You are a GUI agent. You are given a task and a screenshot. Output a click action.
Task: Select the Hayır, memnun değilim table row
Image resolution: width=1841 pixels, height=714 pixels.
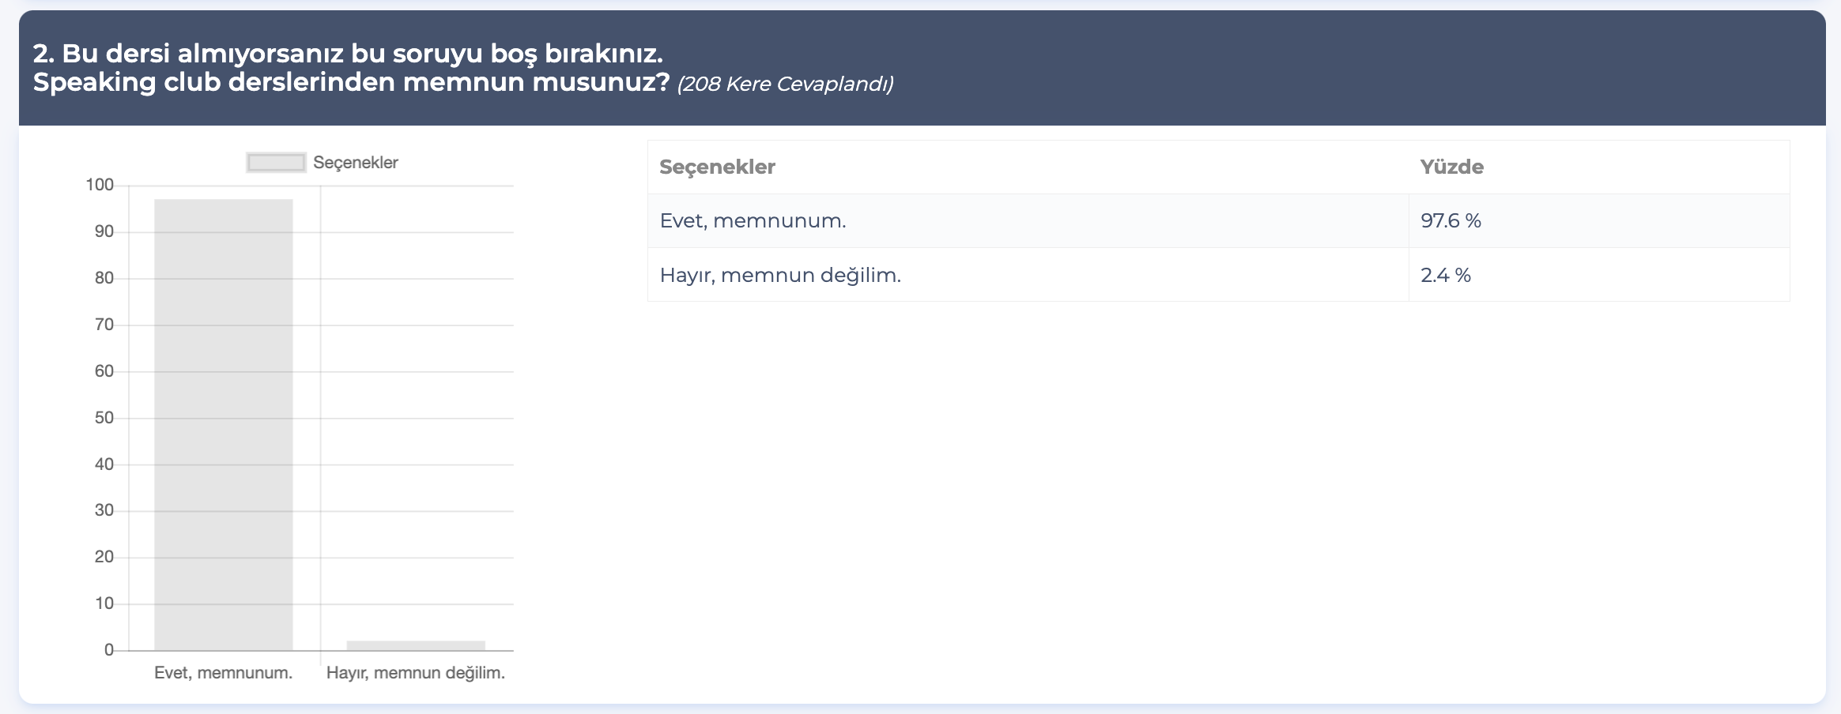click(1218, 275)
